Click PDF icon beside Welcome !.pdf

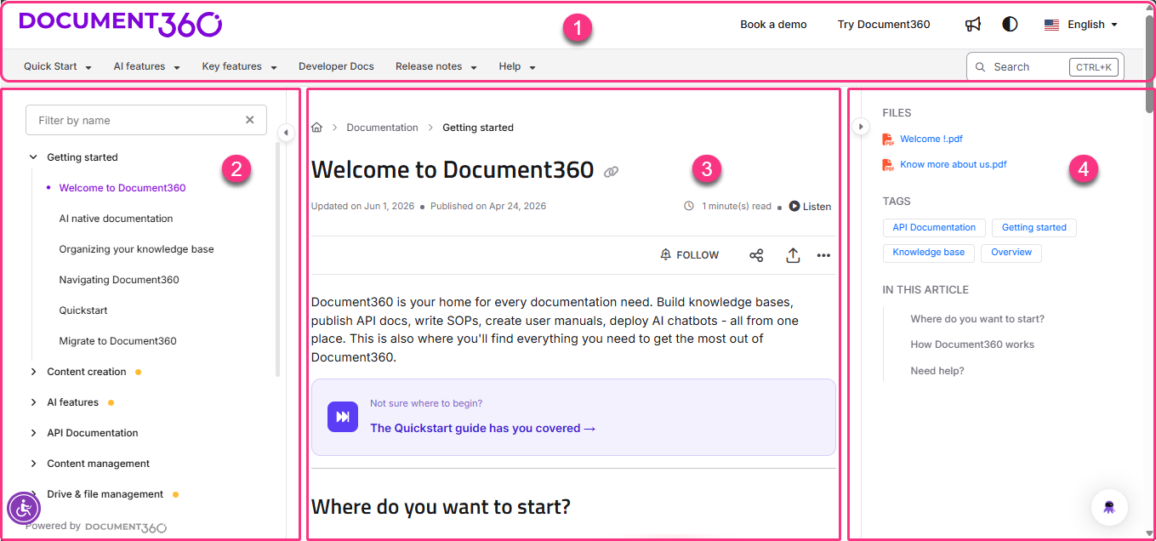click(x=888, y=140)
